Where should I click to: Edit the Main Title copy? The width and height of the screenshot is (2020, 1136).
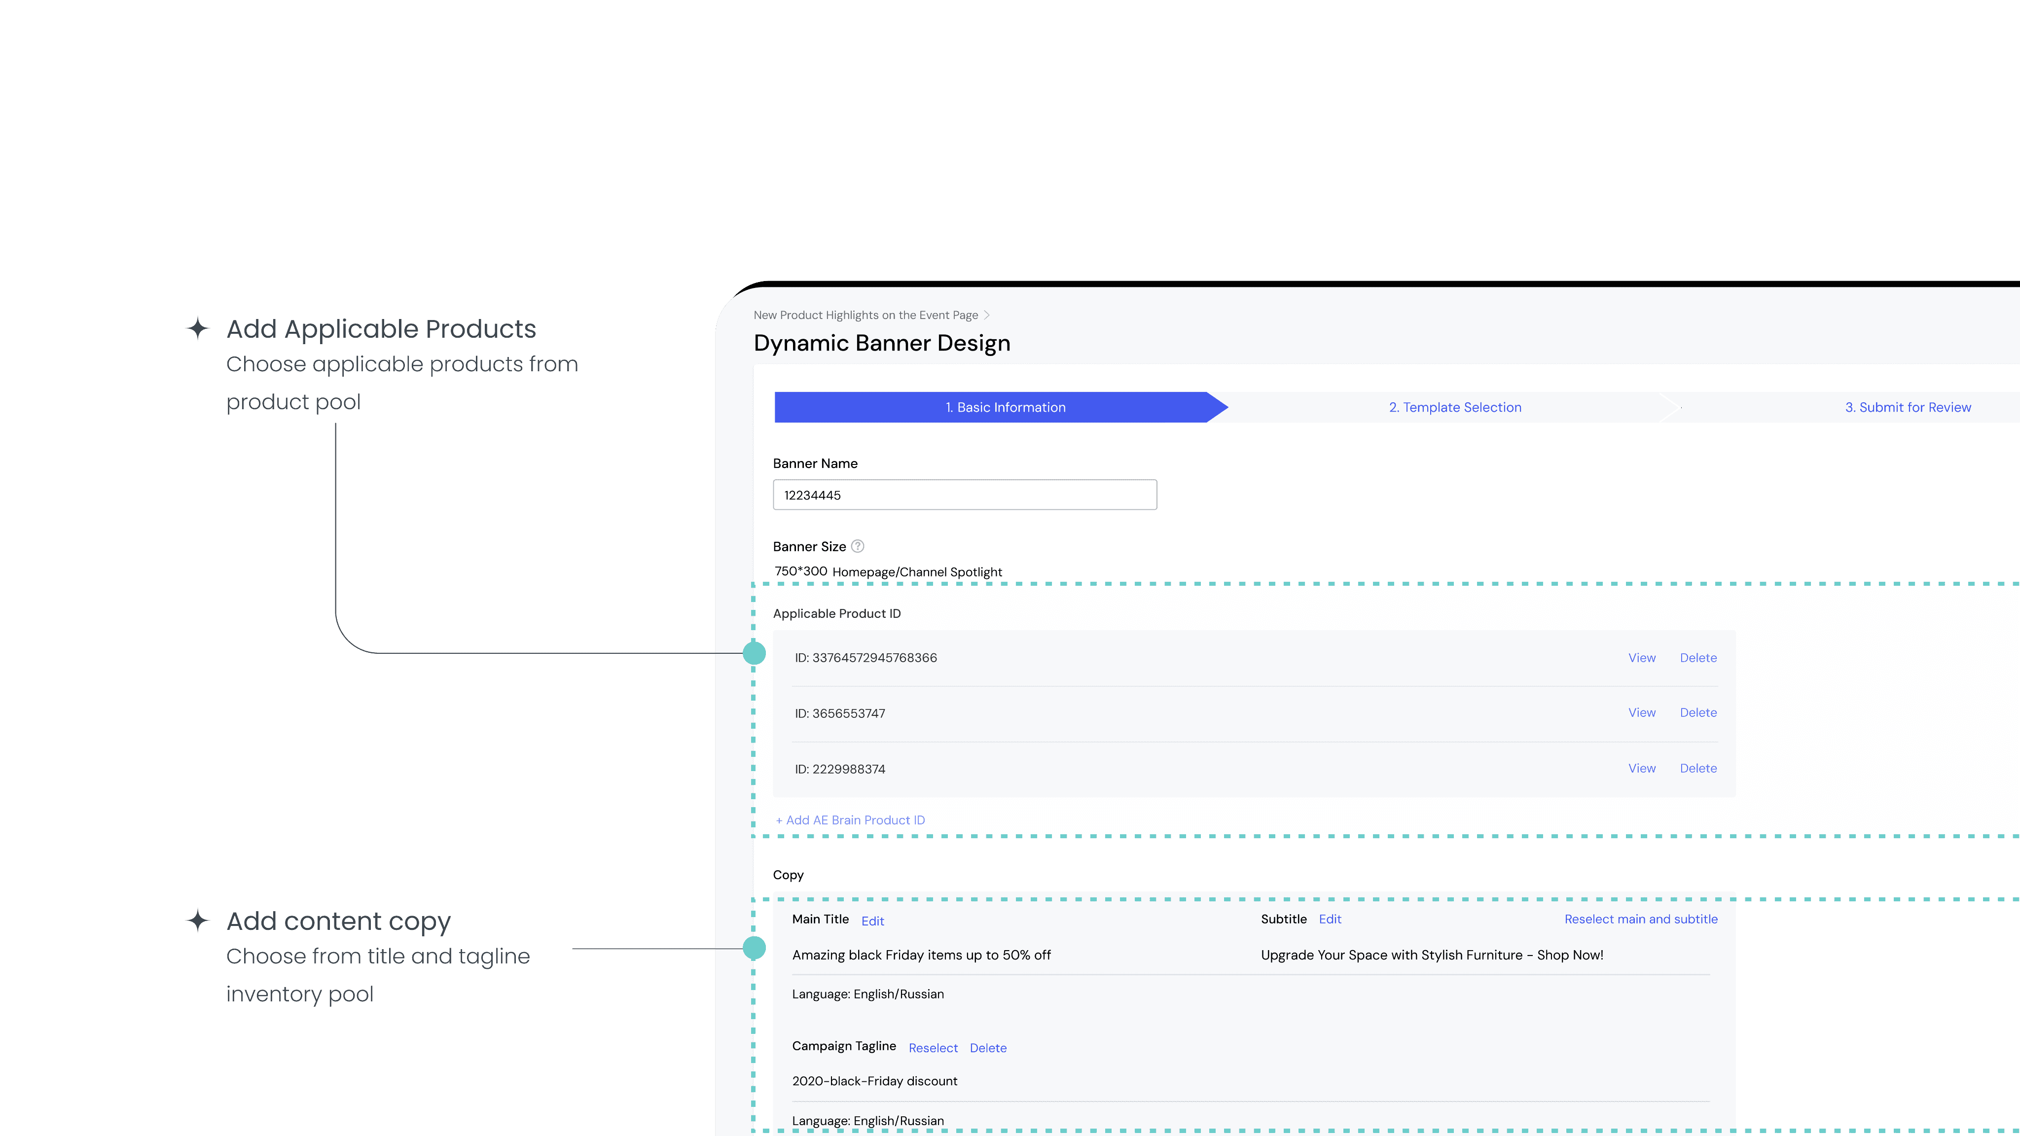point(872,921)
